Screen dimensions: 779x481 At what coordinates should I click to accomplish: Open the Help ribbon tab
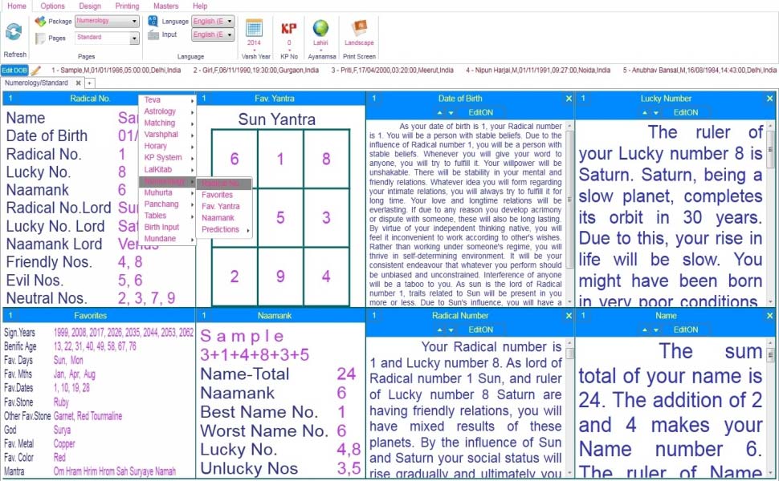[x=200, y=6]
